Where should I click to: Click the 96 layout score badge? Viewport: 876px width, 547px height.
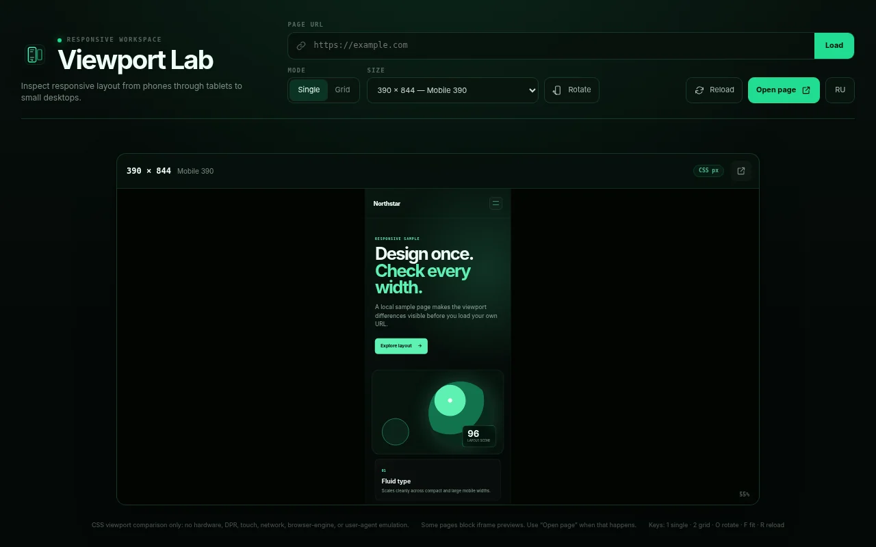point(479,436)
